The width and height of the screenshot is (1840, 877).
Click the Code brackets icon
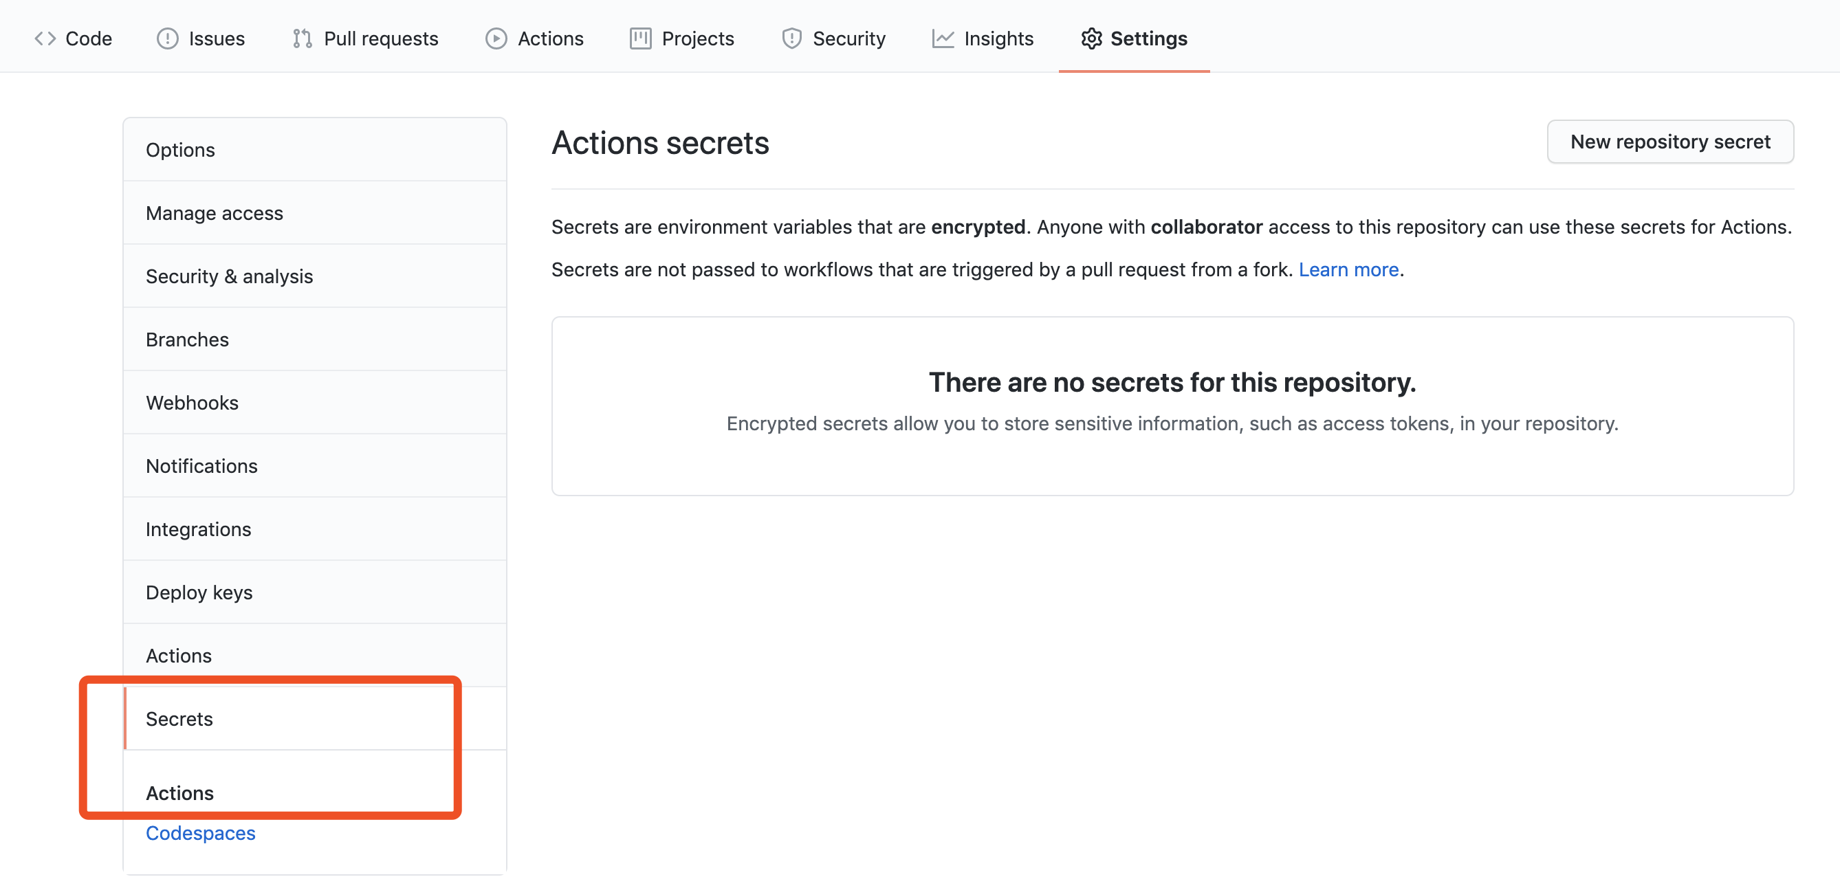(x=45, y=38)
